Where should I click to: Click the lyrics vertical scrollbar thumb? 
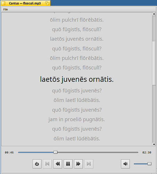[x=154, y=63]
